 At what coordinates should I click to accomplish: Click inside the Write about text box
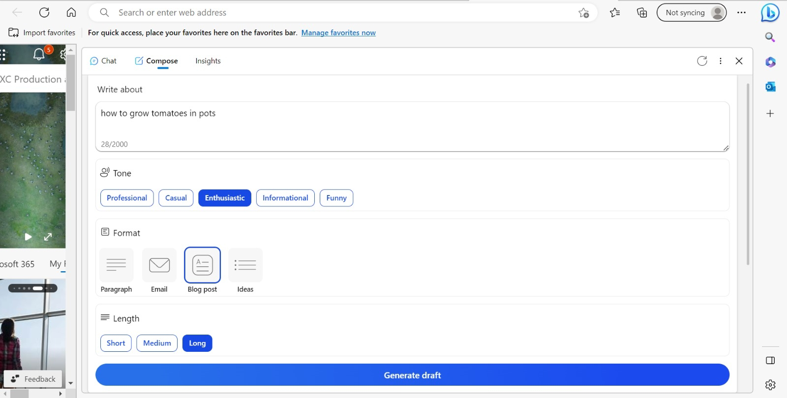point(412,126)
